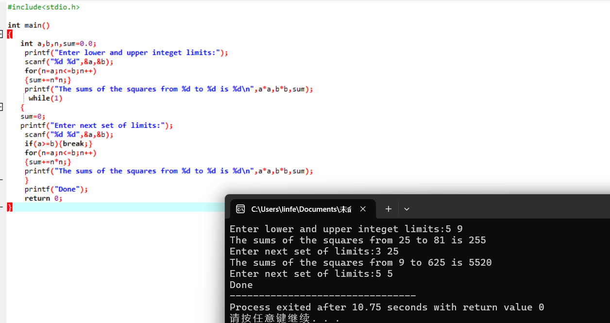Click the if(a>=b){break;} line
This screenshot has height=323, width=610.
(x=58, y=144)
